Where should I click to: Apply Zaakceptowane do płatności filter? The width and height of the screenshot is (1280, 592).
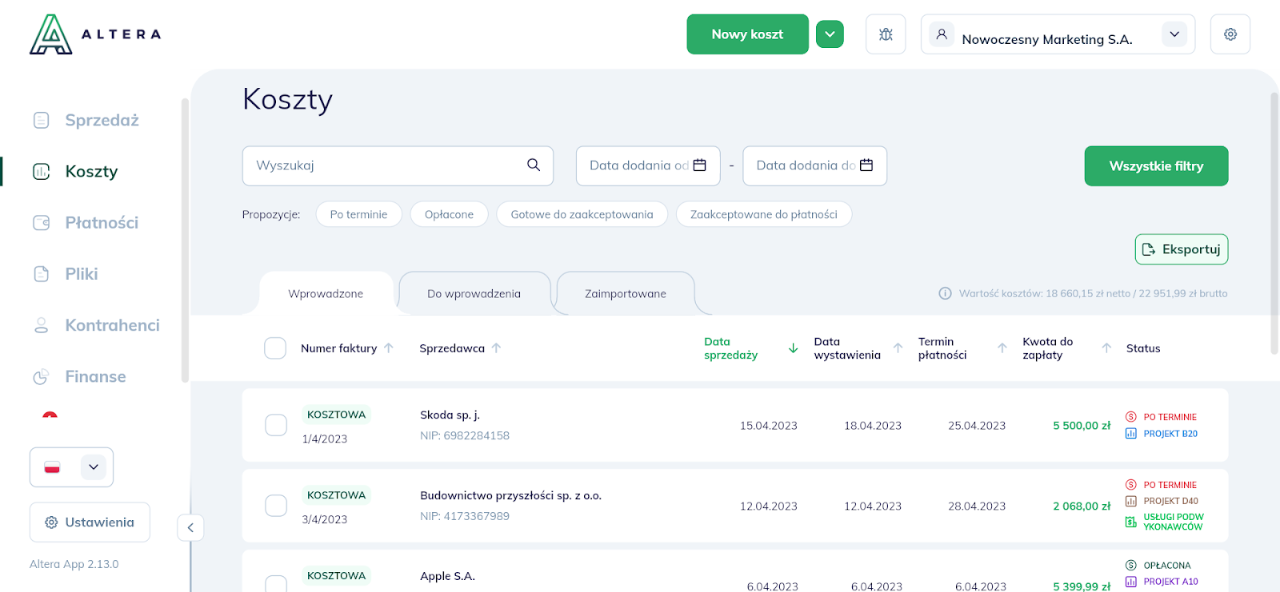pyautogui.click(x=764, y=214)
